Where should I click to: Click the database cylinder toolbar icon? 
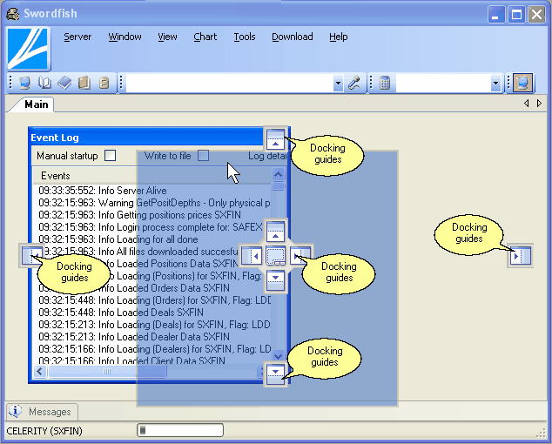point(104,84)
